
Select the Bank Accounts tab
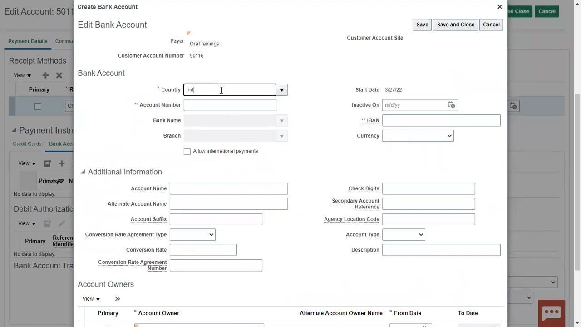[x=61, y=144]
